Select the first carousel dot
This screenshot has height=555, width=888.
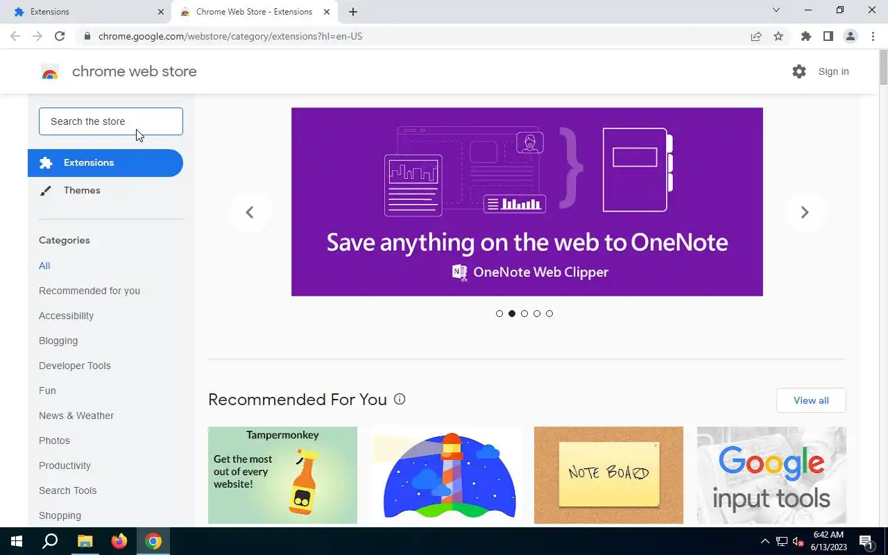pyautogui.click(x=499, y=314)
